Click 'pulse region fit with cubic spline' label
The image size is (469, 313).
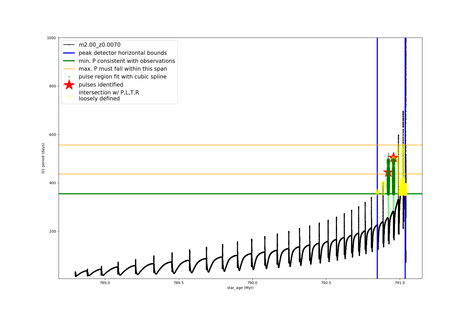pos(122,77)
